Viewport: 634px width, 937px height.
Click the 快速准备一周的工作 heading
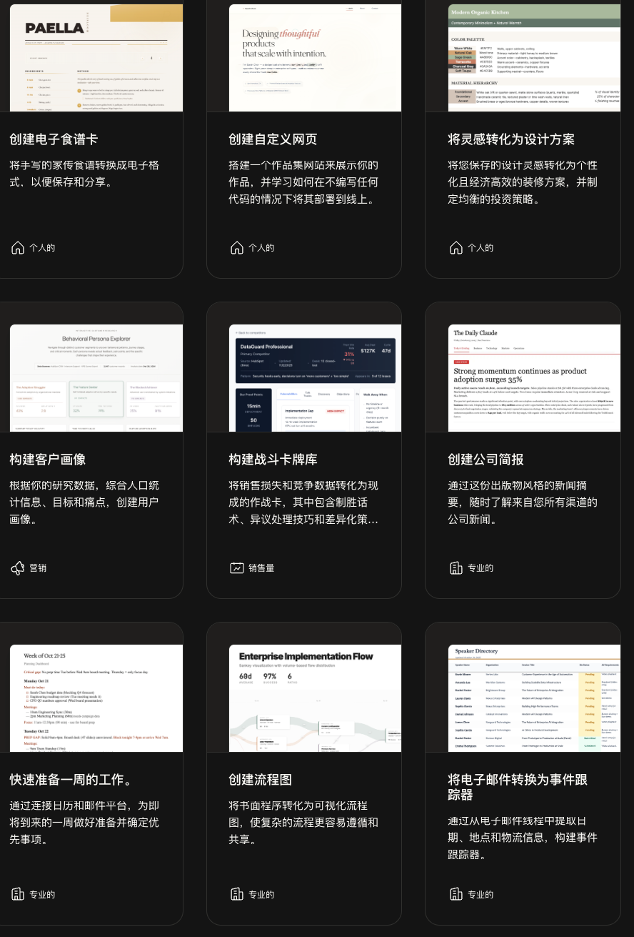point(71,780)
